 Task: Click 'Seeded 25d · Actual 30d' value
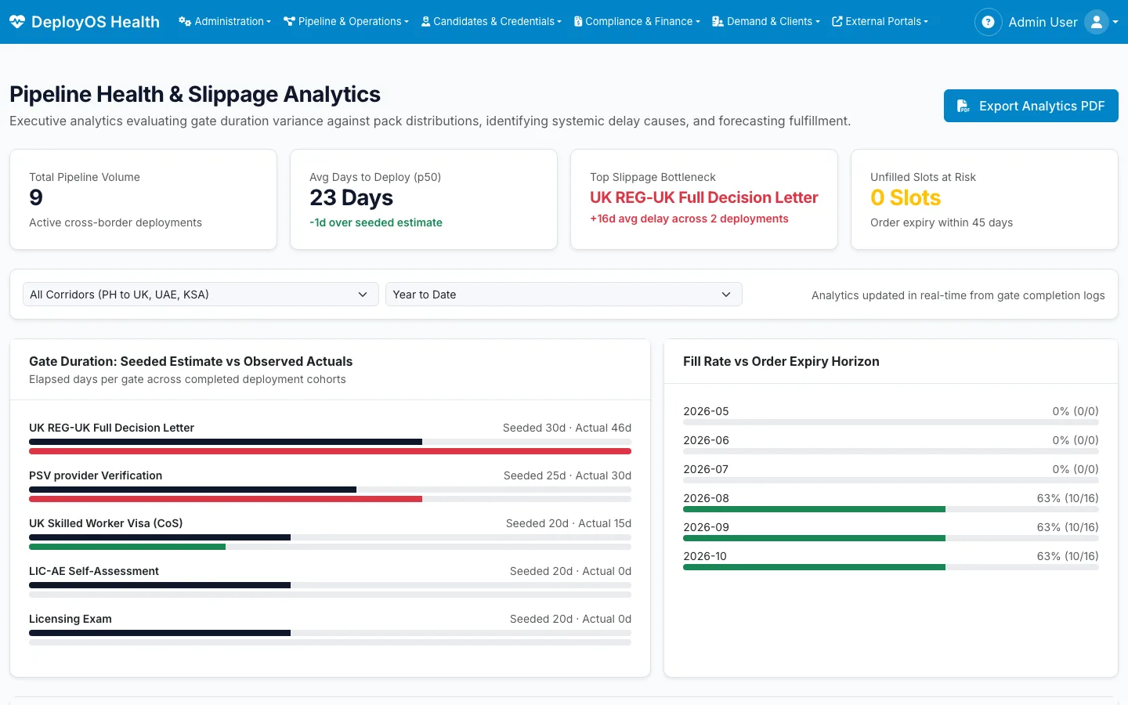(x=567, y=475)
